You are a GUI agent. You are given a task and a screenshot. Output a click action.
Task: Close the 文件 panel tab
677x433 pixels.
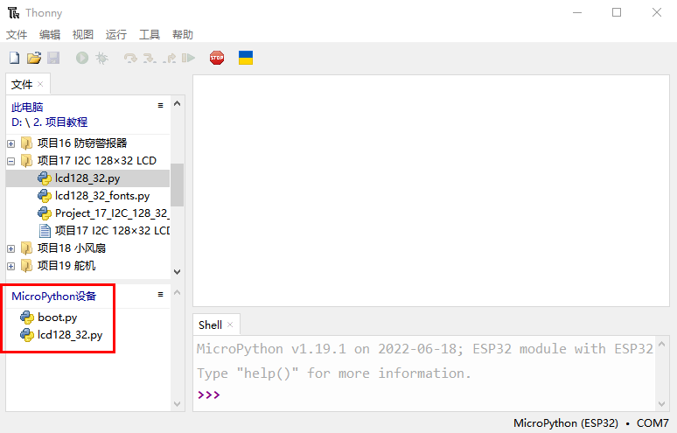(x=41, y=85)
